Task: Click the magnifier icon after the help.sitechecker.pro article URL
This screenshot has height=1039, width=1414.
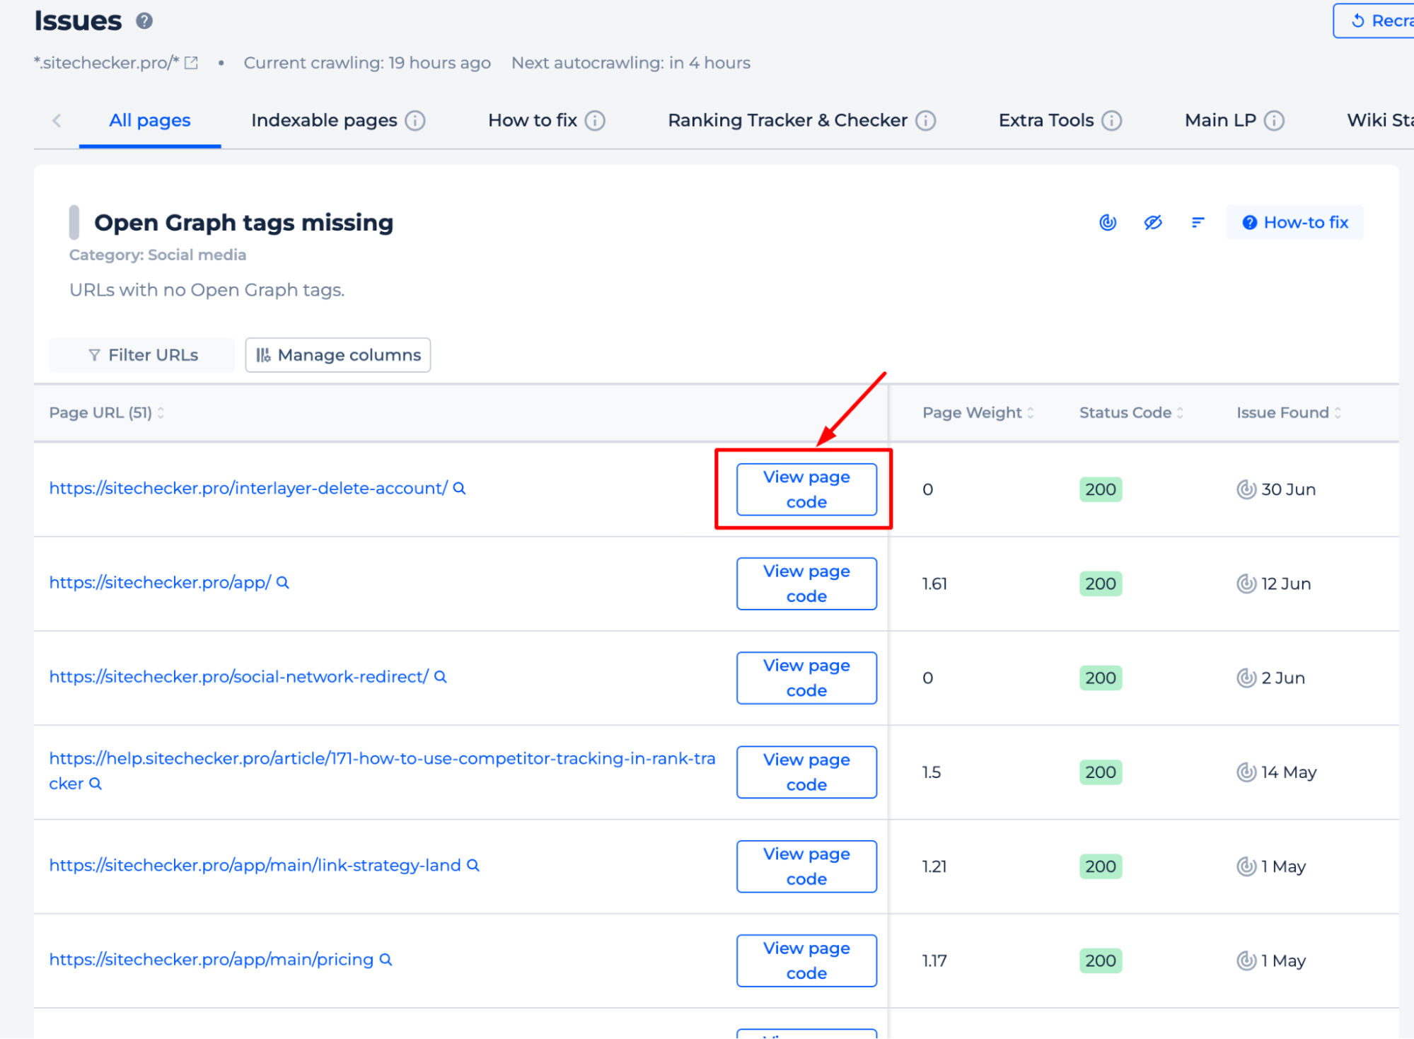Action: tap(95, 784)
